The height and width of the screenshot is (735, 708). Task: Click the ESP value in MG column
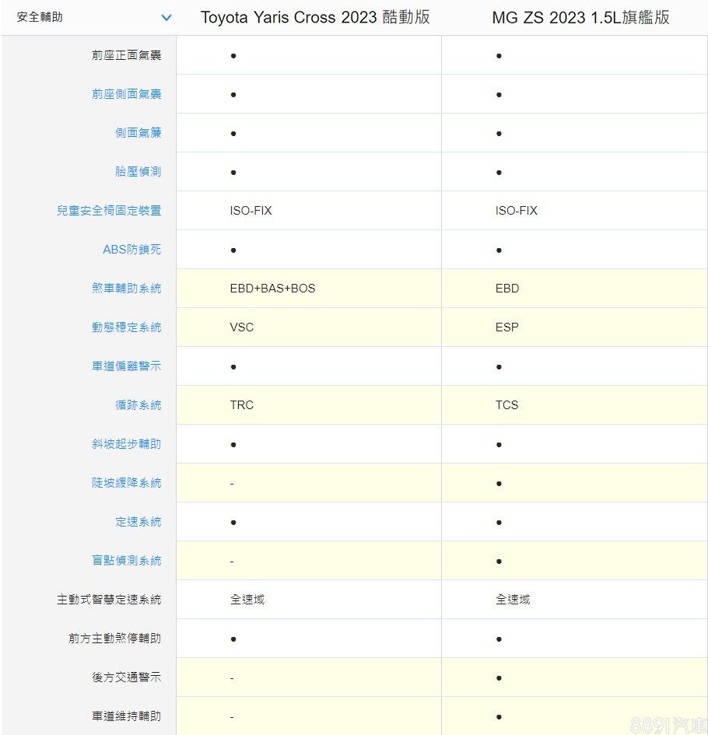(506, 327)
